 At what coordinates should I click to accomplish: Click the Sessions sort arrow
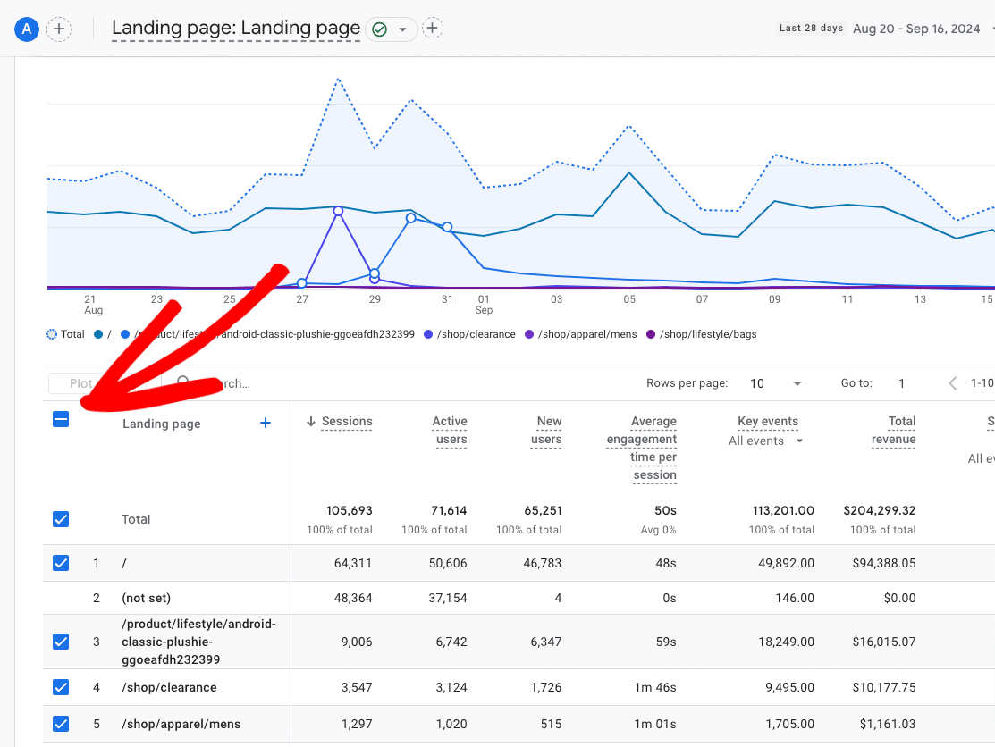tap(310, 422)
